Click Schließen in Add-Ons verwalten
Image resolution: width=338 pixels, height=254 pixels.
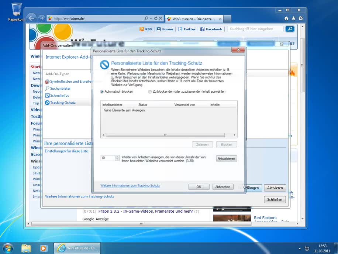point(275,200)
